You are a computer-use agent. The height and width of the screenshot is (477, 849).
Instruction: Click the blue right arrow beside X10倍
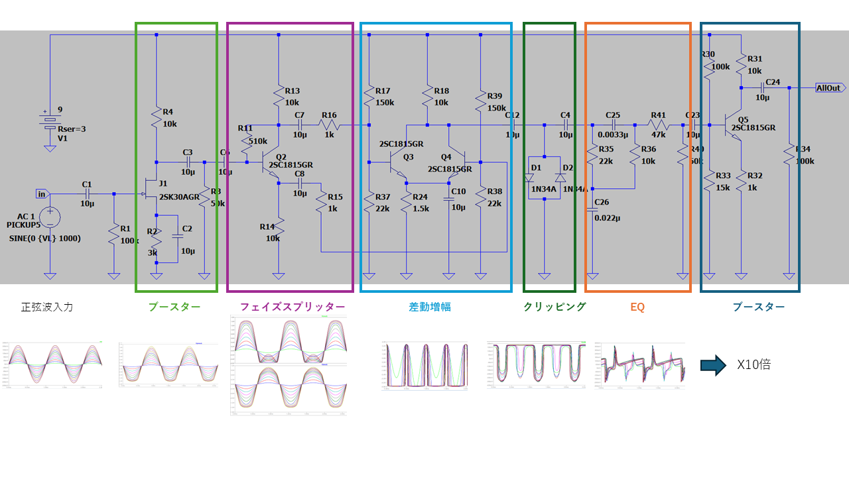[713, 365]
